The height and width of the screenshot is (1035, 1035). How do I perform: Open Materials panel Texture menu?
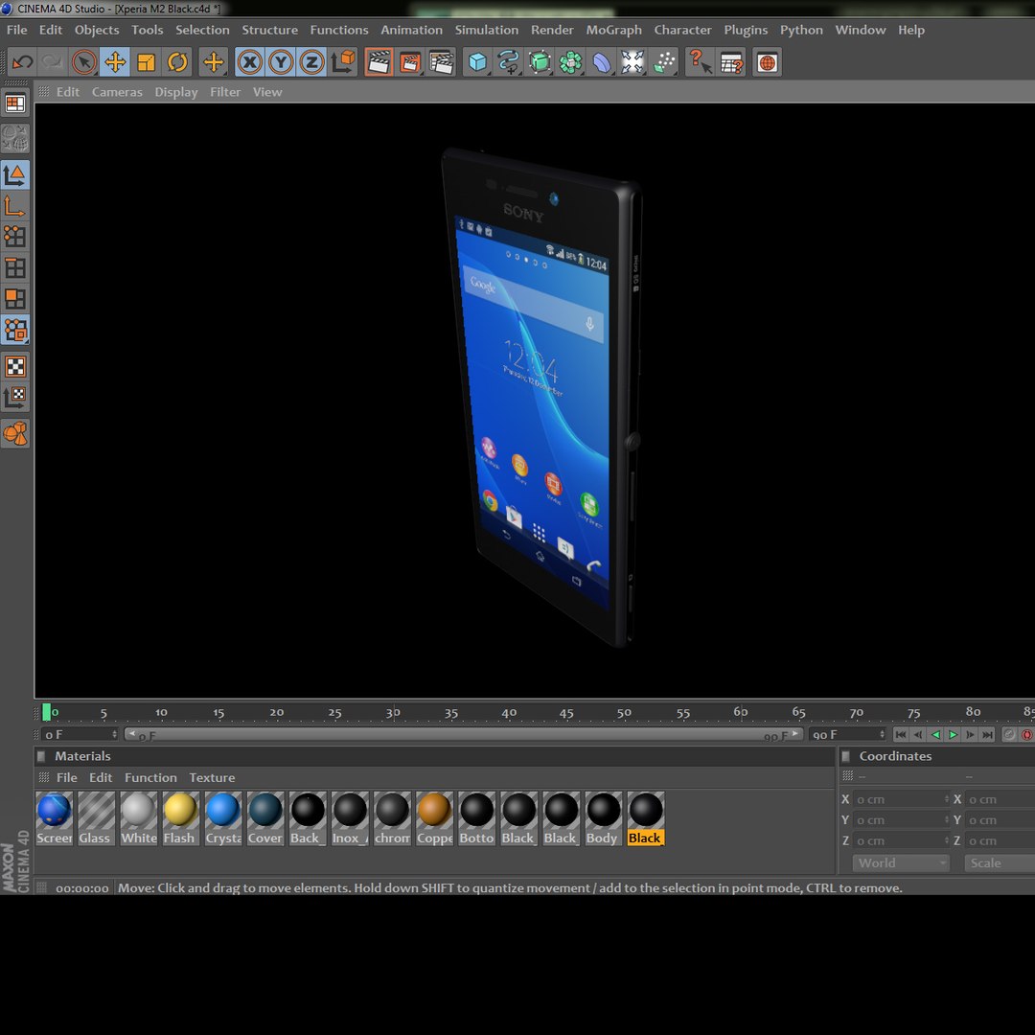coord(212,777)
